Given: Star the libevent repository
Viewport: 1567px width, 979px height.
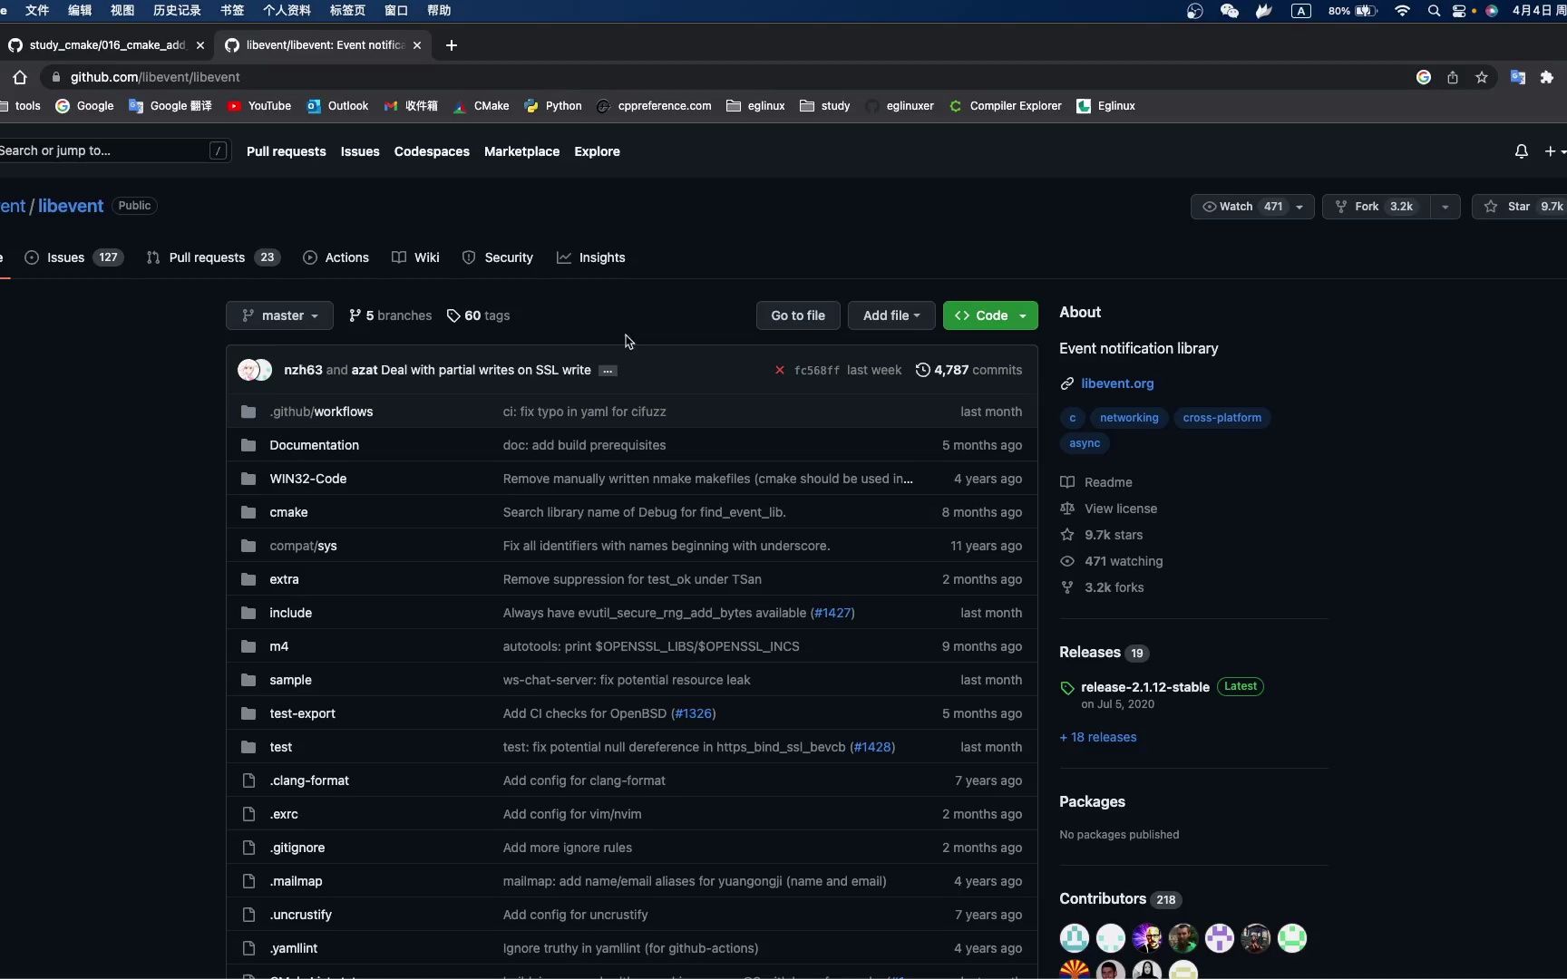Looking at the screenshot, I should click(x=1519, y=207).
